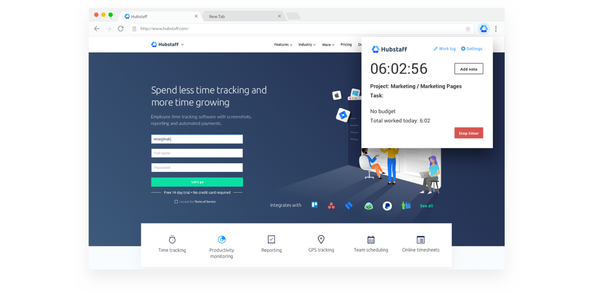Click the Online timesheets icon
Image resolution: width=594 pixels, height=293 pixels.
point(420,239)
